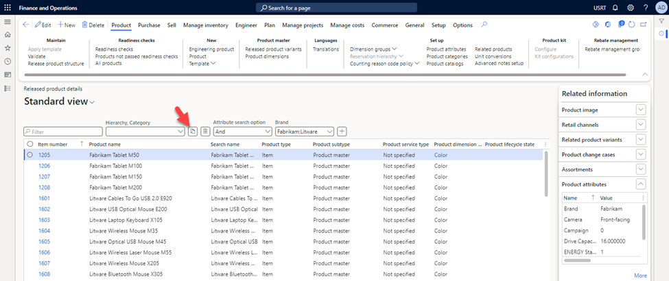Open Product attributes grid options dots
The width and height of the screenshot is (669, 281).
tap(644, 198)
